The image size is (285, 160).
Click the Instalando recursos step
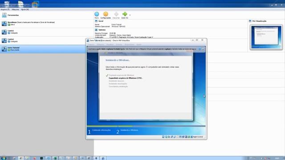117,81
